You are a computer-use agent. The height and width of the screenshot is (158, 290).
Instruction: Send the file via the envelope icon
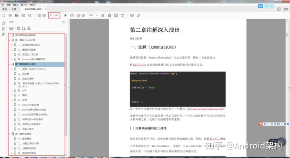[23, 15]
